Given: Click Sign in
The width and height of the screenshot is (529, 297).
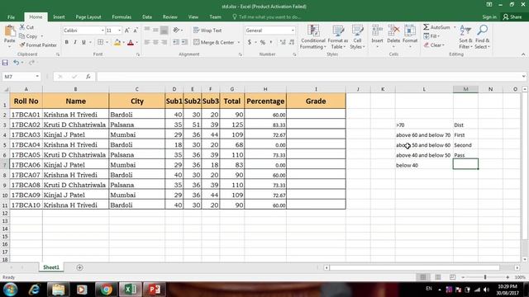Looking at the screenshot, I should pyautogui.click(x=489, y=16).
